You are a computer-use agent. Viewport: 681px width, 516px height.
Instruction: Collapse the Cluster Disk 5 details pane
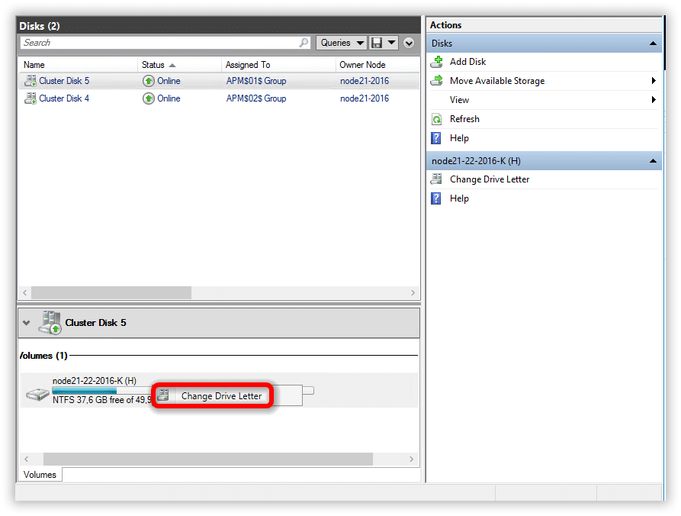27,323
